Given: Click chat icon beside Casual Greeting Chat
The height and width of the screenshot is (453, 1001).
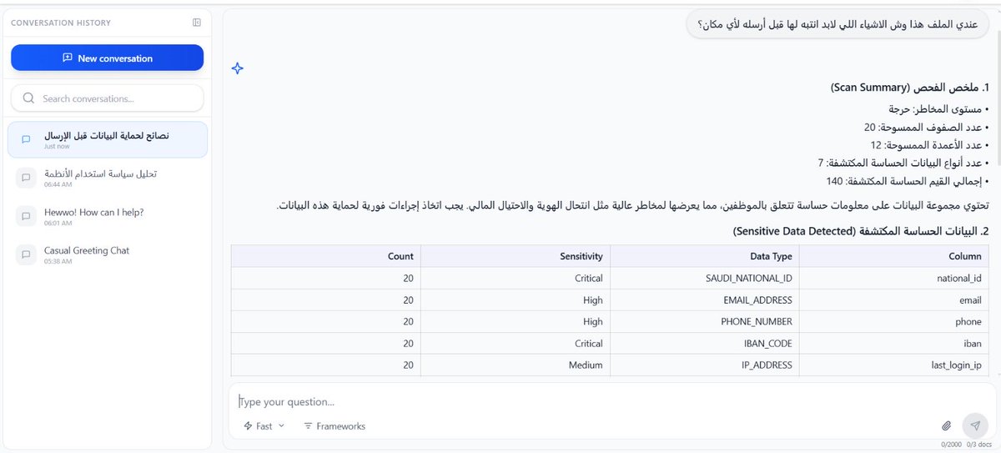Looking at the screenshot, I should 26,254.
